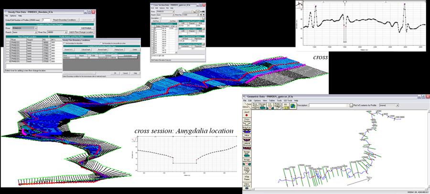Open the Brdg/Culv editor in side panel
The image size is (430, 194).
[247, 129]
